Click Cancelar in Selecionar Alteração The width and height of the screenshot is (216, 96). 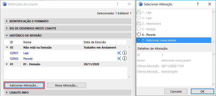[x=176, y=91]
